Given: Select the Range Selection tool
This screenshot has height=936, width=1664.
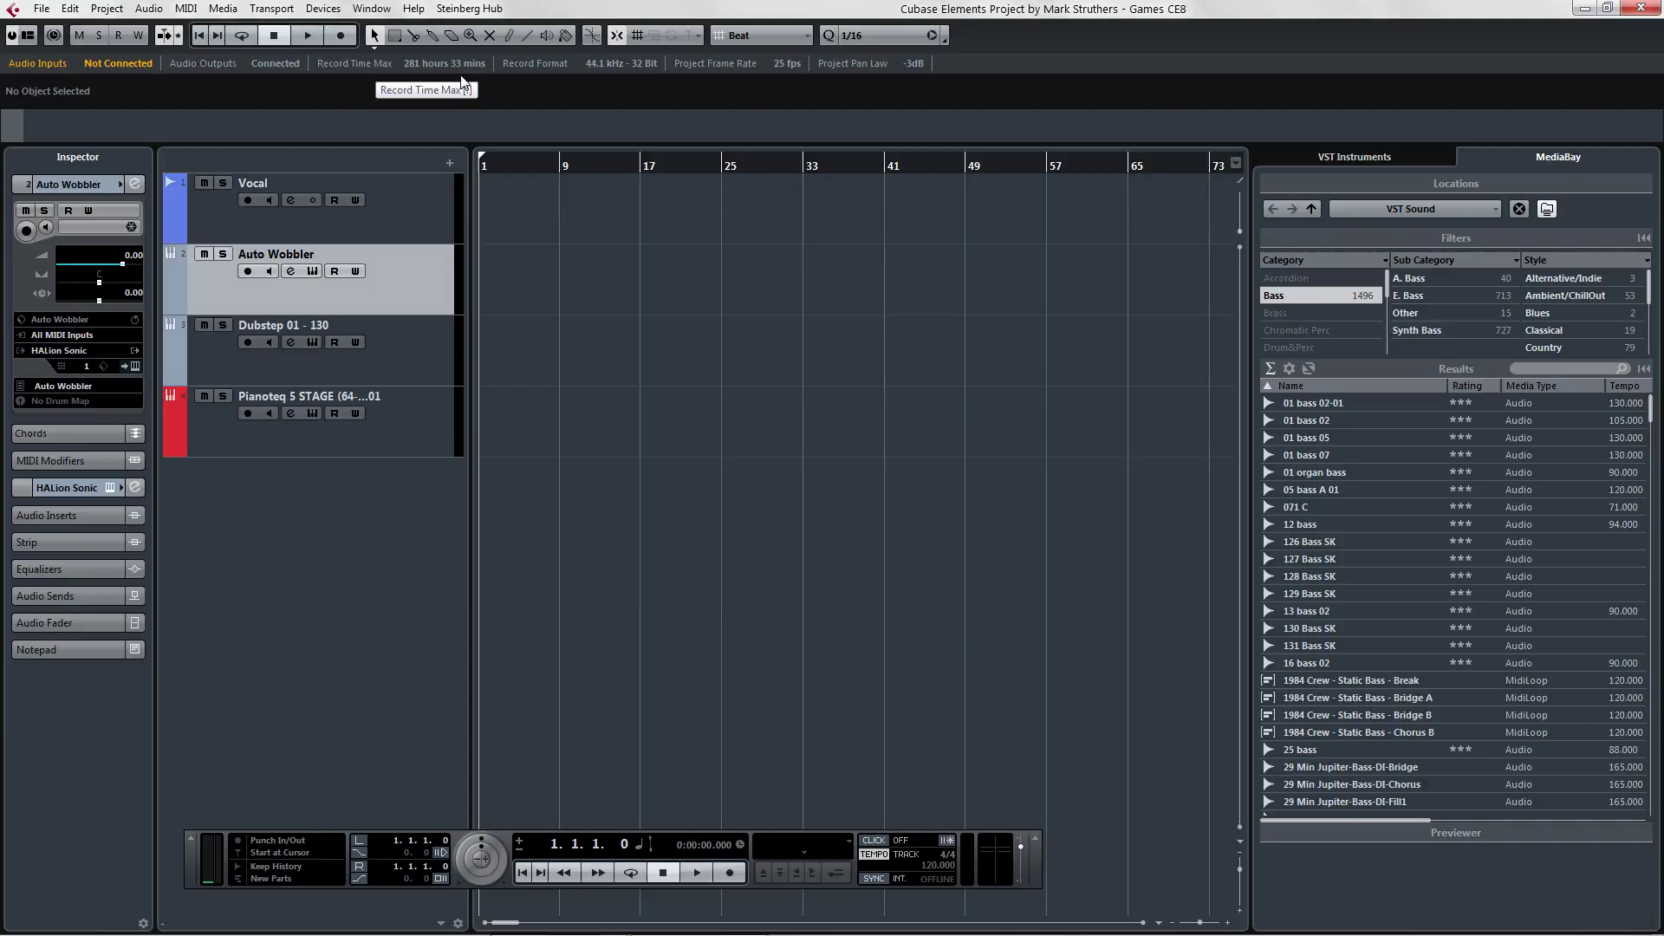Looking at the screenshot, I should coord(394,36).
